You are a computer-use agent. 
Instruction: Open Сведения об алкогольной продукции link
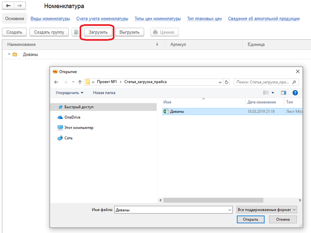[264, 18]
